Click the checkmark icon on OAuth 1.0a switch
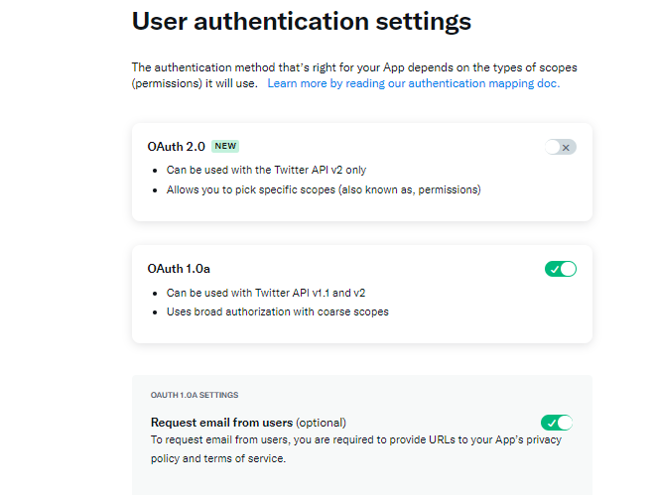Screen dimensions: 655x495 click(x=553, y=269)
